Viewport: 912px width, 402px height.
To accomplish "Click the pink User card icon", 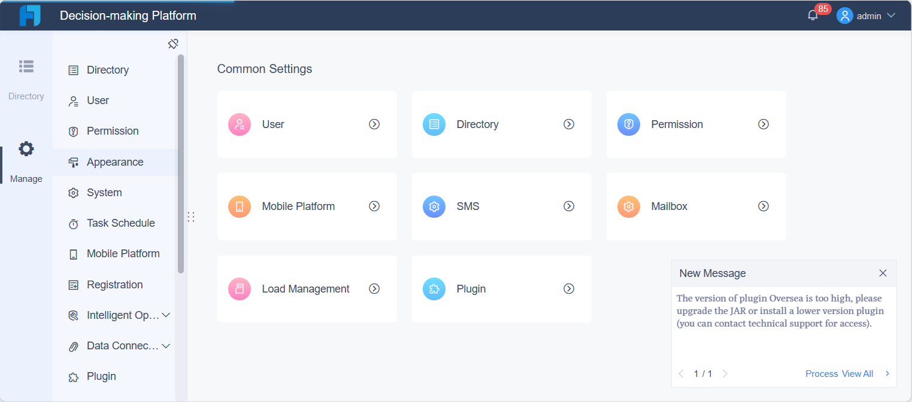I will tap(240, 124).
